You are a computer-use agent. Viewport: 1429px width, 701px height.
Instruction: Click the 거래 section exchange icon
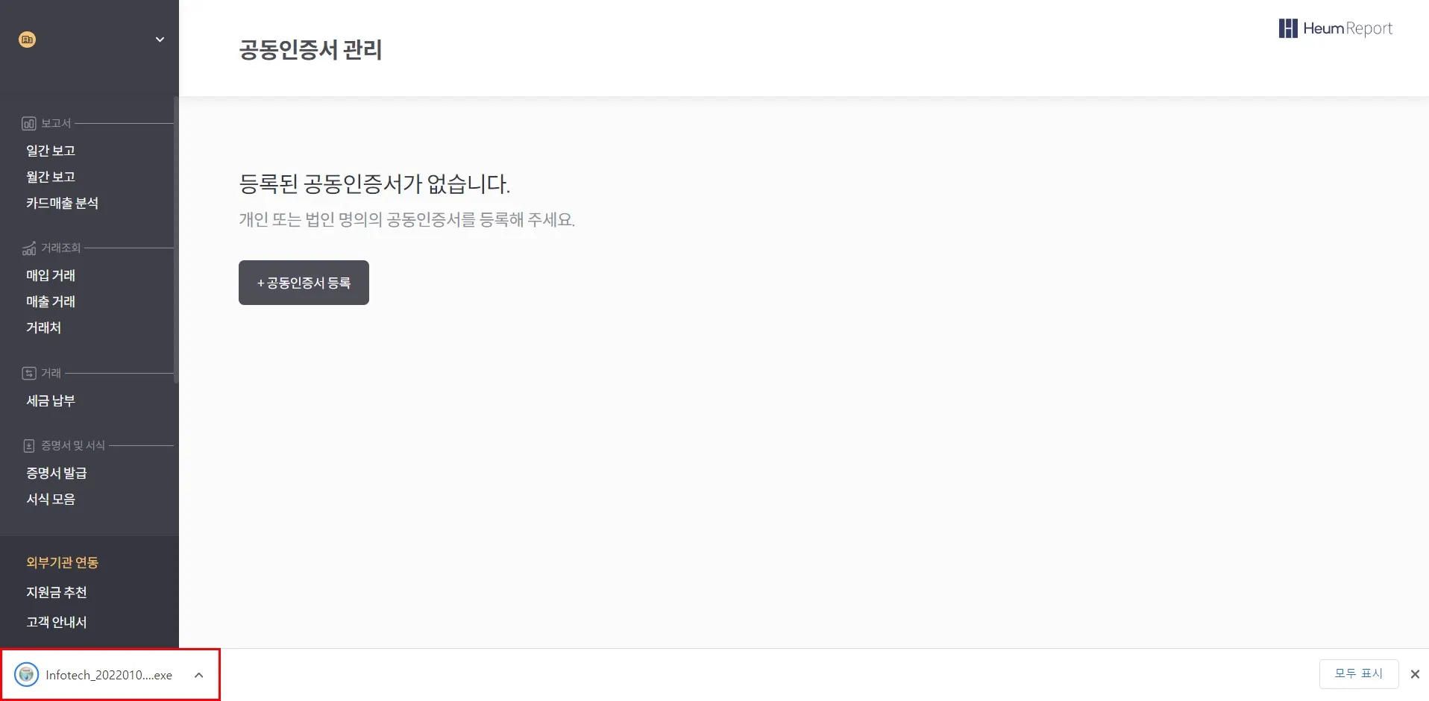pyautogui.click(x=29, y=373)
